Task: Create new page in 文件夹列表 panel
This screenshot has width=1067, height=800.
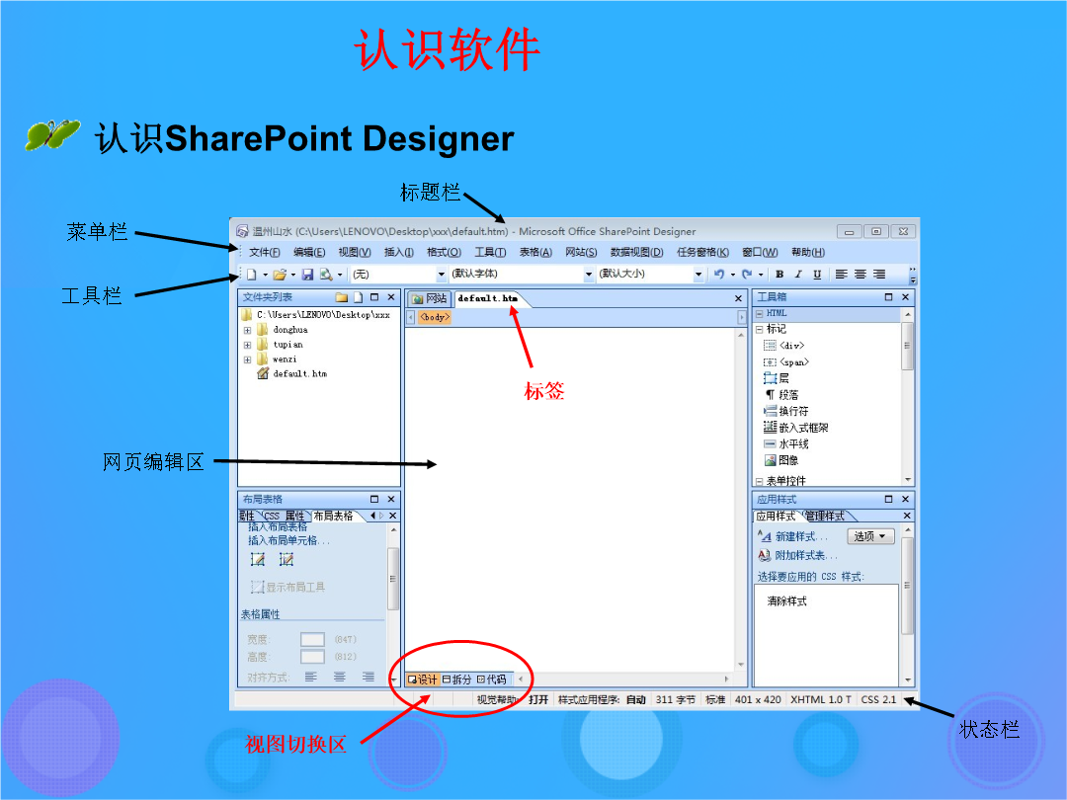Action: (x=358, y=297)
